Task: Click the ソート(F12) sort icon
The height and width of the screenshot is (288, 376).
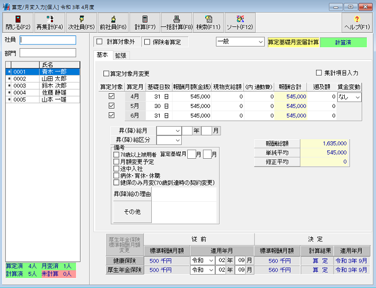Action: pos(240,22)
